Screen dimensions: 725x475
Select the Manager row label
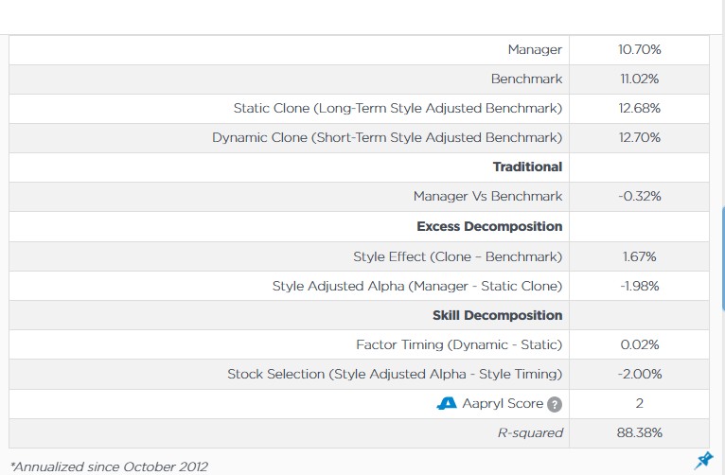[x=535, y=49]
